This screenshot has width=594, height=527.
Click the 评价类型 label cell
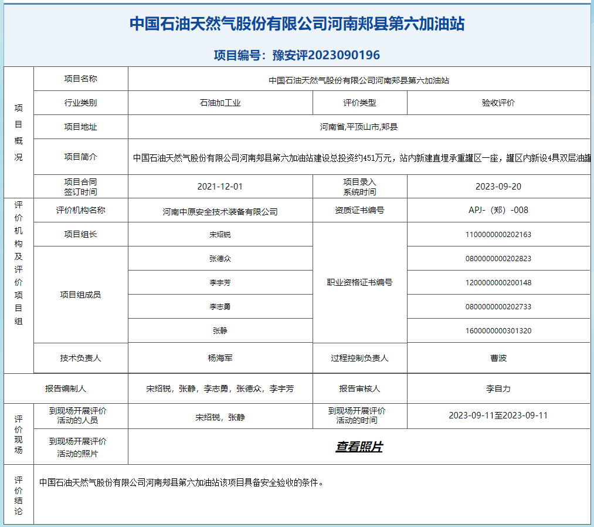(x=360, y=103)
